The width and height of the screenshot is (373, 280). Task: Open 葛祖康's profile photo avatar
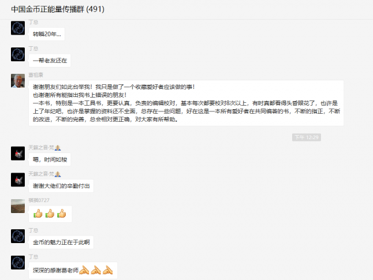(18, 81)
